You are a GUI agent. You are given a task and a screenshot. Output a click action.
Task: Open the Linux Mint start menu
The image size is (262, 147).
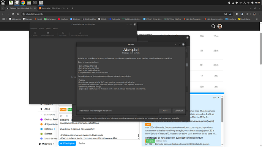[x=3, y=3]
